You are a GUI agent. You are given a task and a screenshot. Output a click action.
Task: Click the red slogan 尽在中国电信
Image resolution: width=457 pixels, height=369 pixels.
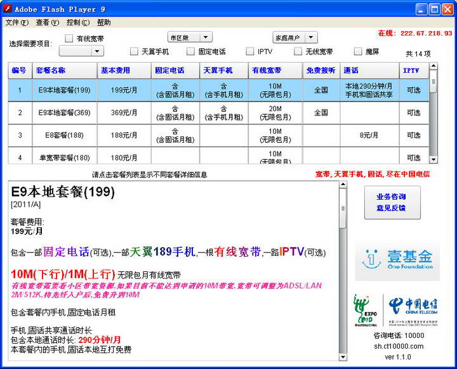point(407,174)
